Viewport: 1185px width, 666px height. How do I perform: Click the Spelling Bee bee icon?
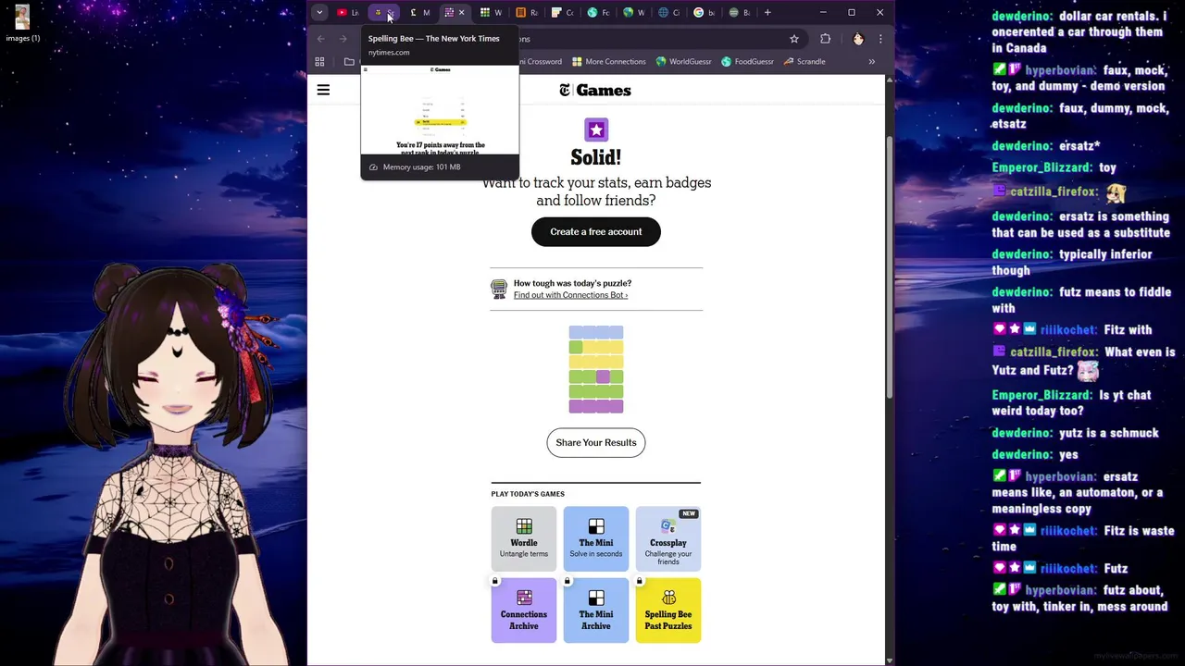coord(668,598)
